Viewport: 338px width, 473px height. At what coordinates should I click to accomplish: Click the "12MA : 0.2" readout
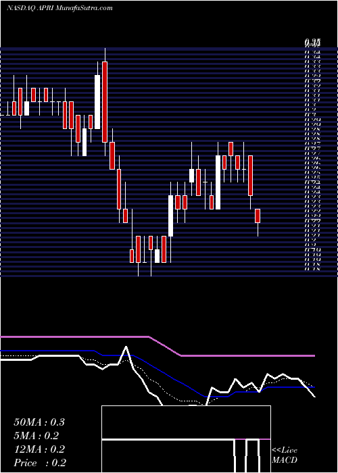point(39,449)
